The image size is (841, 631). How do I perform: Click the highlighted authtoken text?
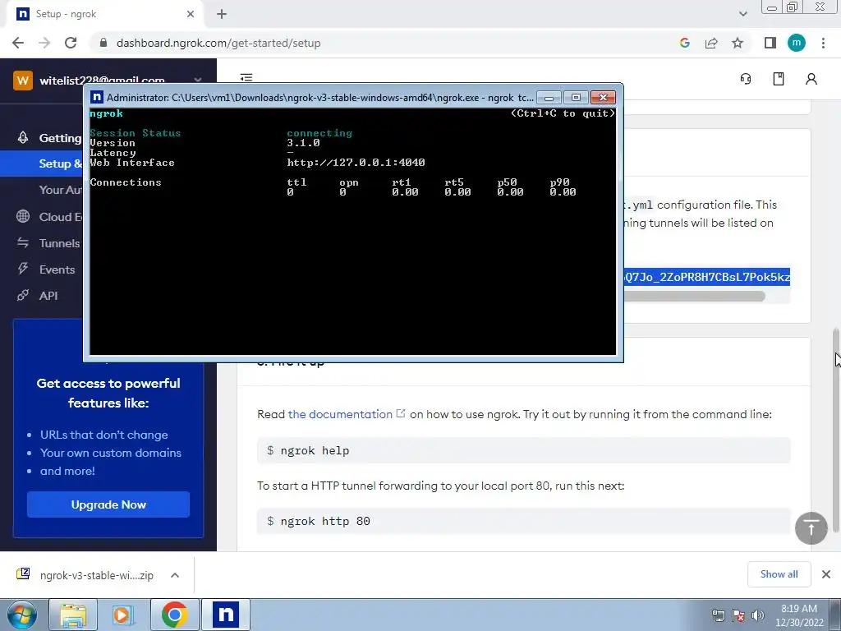[x=706, y=277]
